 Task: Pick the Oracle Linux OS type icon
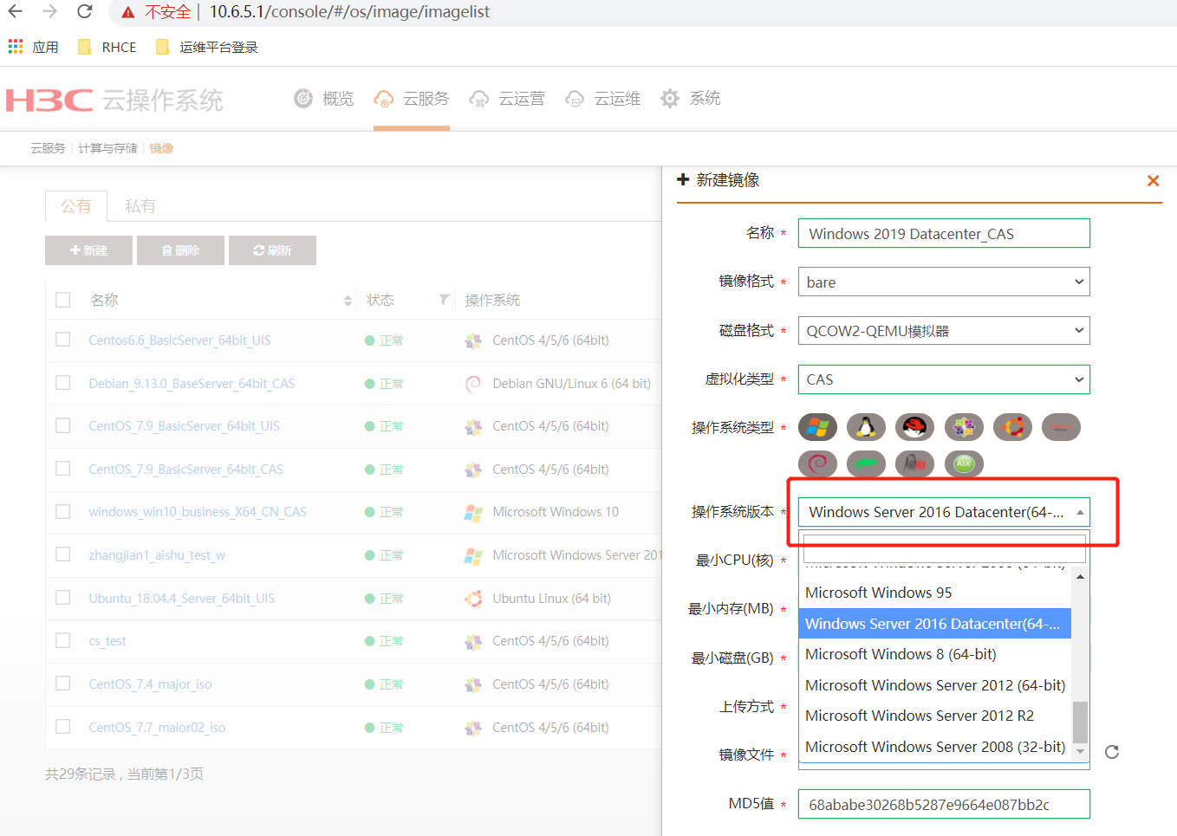(1061, 427)
